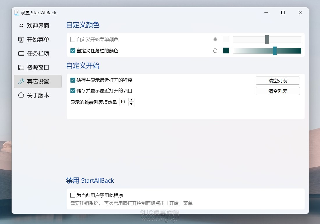Switch to the 任务栏项 section
The height and width of the screenshot is (224, 320).
[x=38, y=54]
